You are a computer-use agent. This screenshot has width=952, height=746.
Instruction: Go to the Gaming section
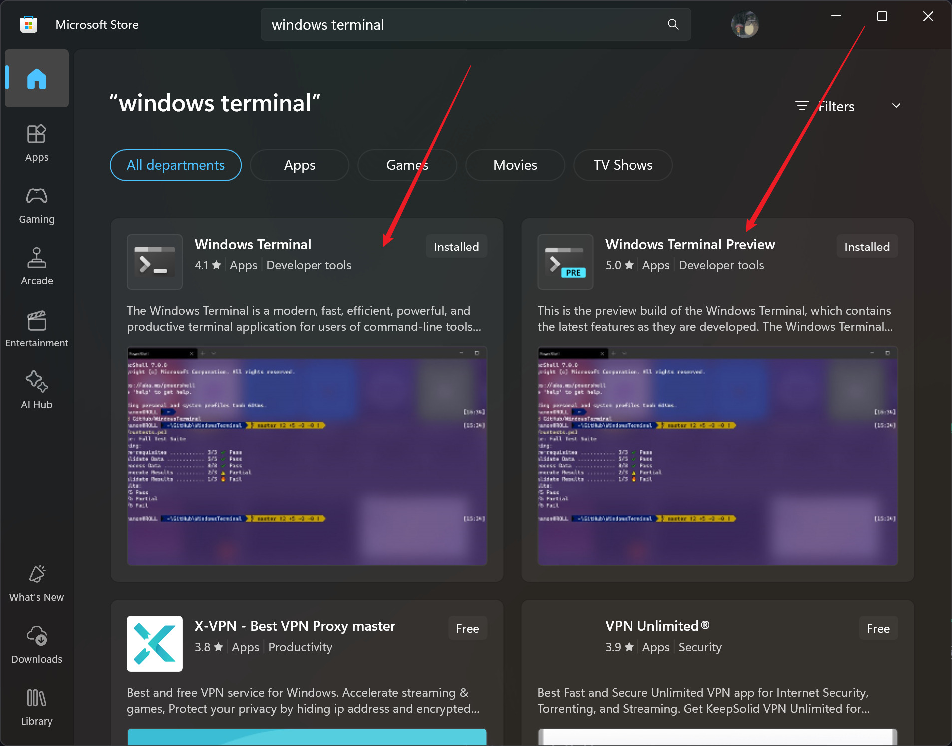37,205
